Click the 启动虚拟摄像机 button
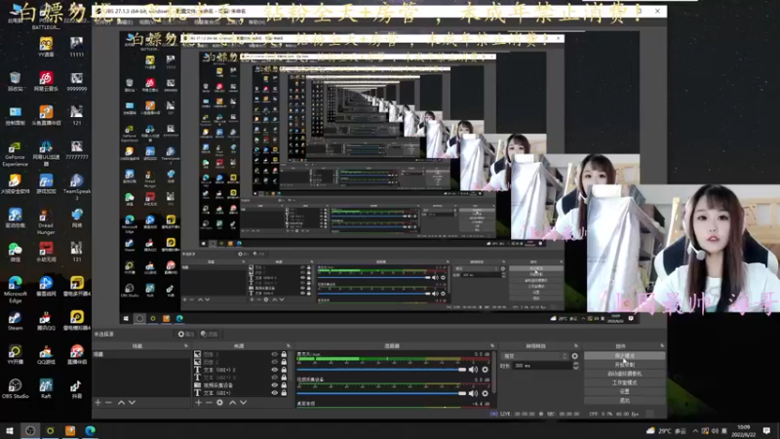Viewport: 780px width, 439px height. [x=624, y=374]
